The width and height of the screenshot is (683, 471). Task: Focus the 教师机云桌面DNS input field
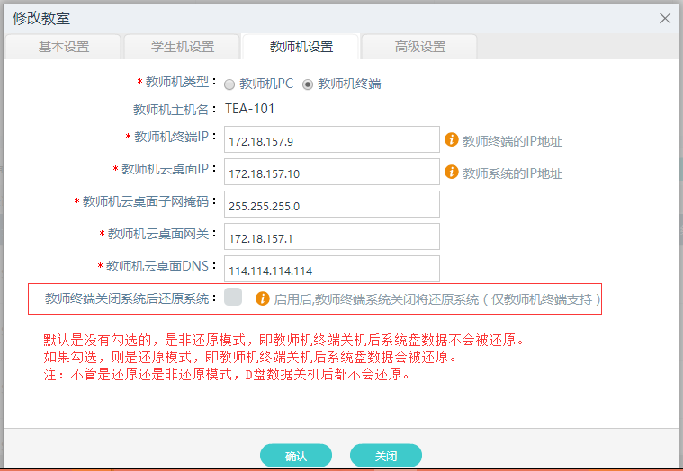(x=331, y=270)
